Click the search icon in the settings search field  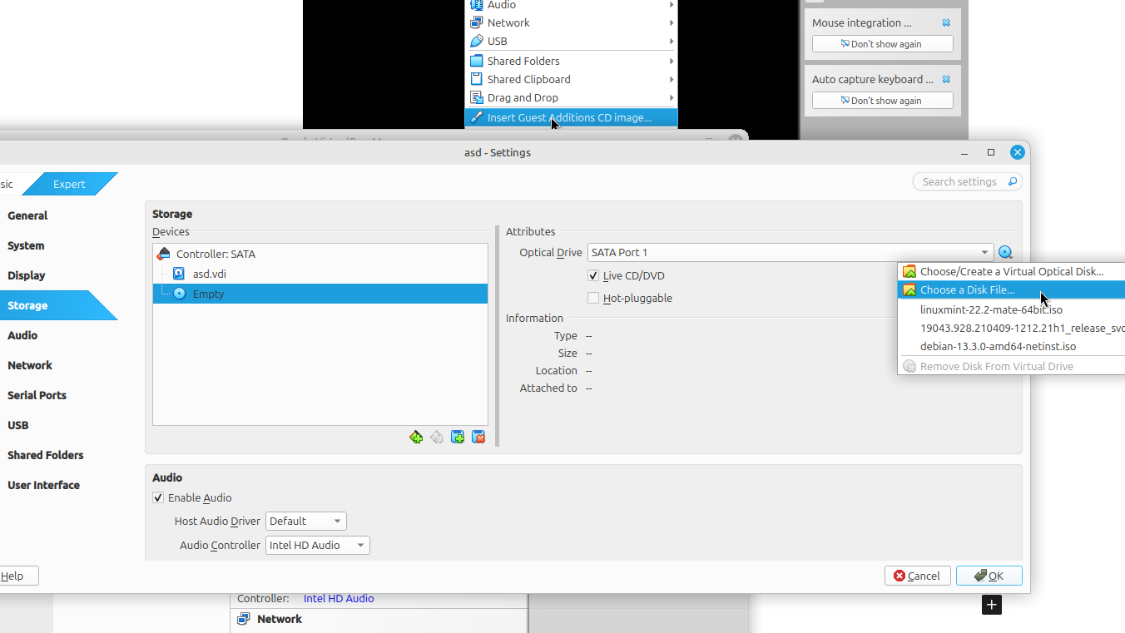click(1012, 182)
